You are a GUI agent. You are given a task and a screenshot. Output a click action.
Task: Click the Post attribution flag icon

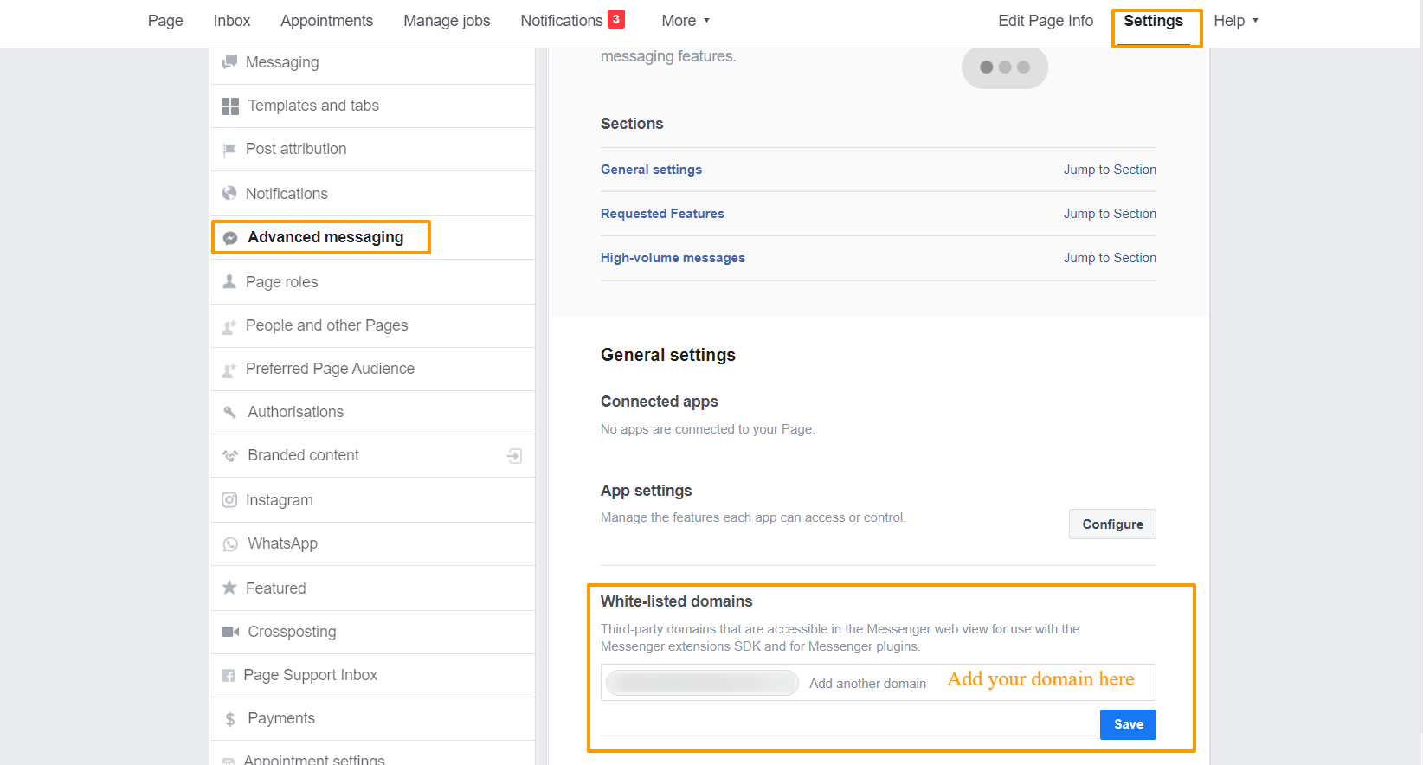[x=229, y=150]
